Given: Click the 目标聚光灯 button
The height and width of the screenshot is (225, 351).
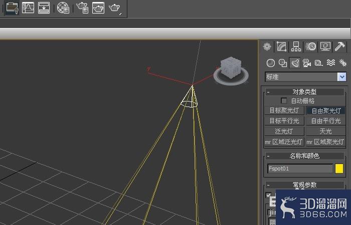Looking at the screenshot, I should 284,110.
